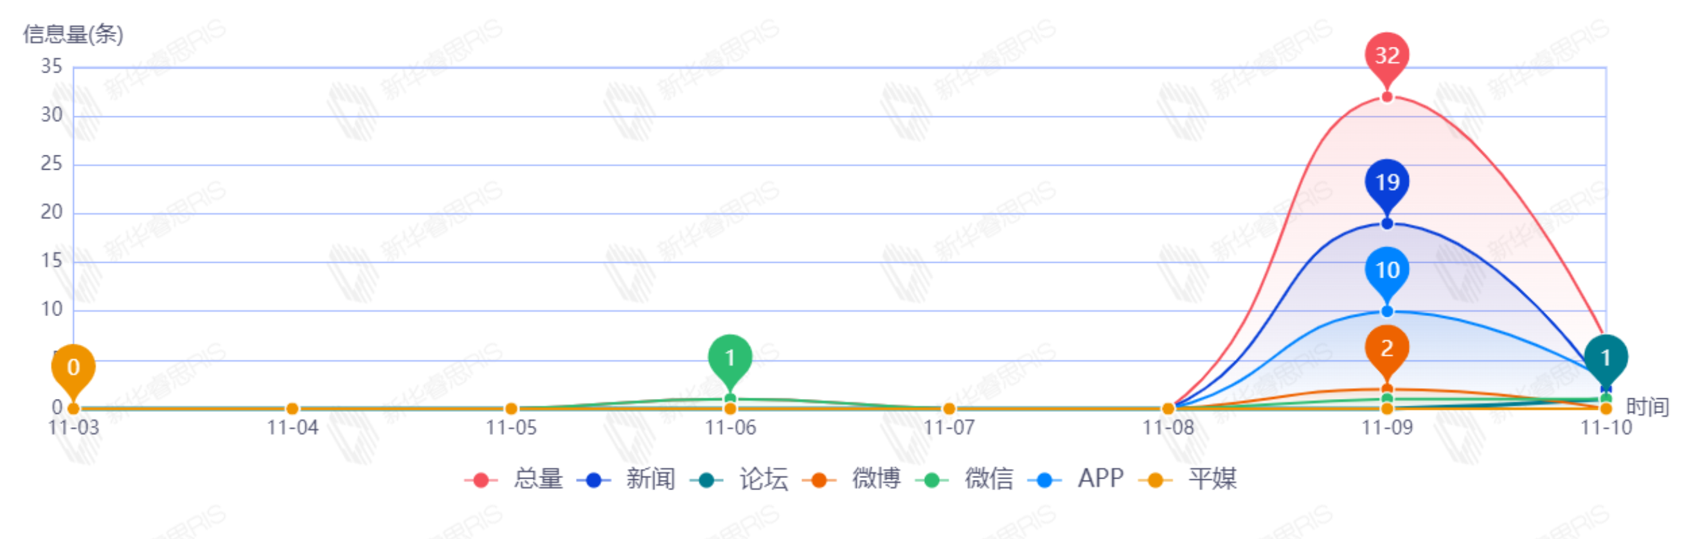Viewport: 1702px width, 539px height.
Task: Select the dark blue pin labeled 19
Action: coord(1387,182)
